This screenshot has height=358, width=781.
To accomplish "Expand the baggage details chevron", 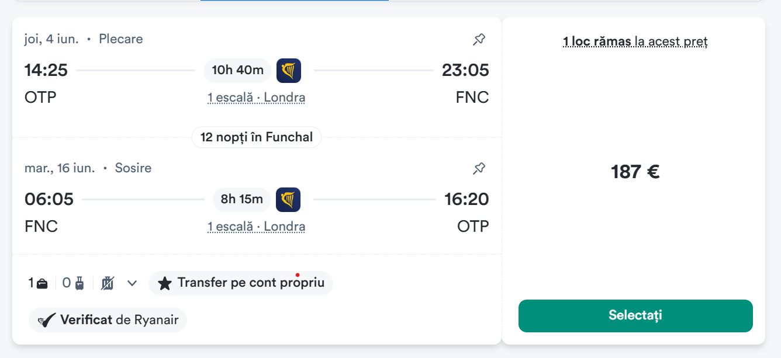I will coord(132,284).
